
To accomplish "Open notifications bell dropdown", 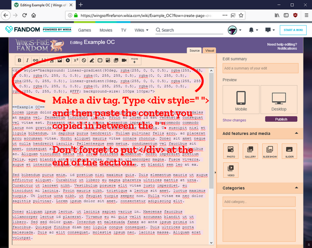I will (253, 30).
